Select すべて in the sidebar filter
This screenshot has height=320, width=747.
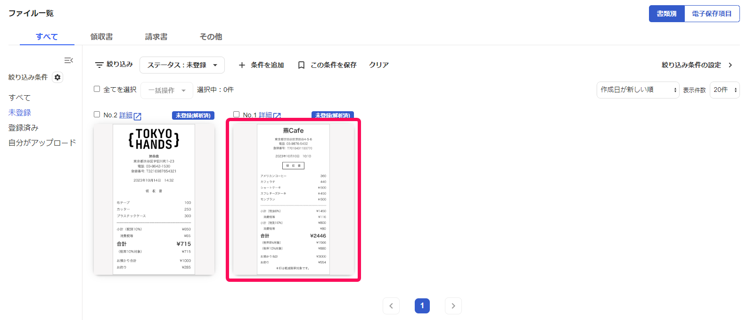20,98
